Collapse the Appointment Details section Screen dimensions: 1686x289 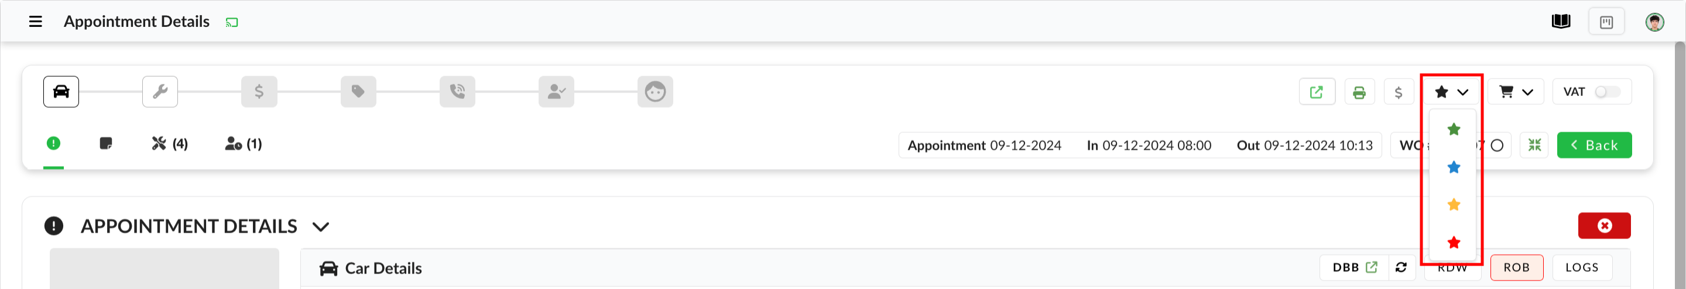(x=320, y=227)
